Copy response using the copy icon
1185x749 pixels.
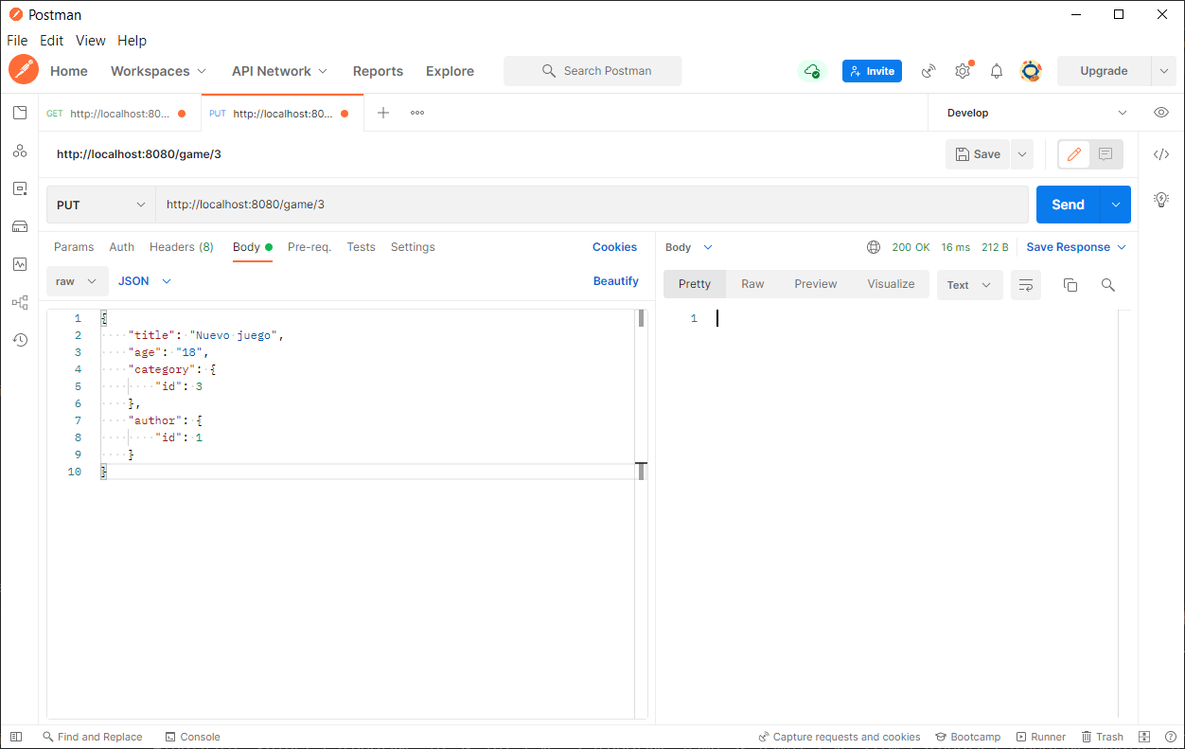(x=1070, y=285)
